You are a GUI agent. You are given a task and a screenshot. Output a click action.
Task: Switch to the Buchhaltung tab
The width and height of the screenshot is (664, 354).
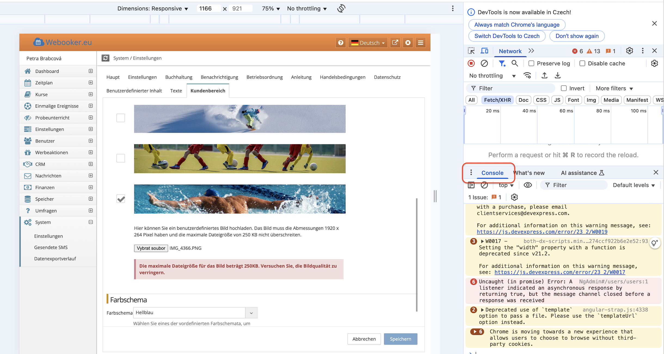point(179,77)
